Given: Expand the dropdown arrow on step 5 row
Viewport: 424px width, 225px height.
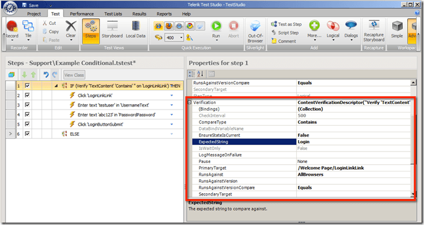Looking at the screenshot, I should (172, 125).
